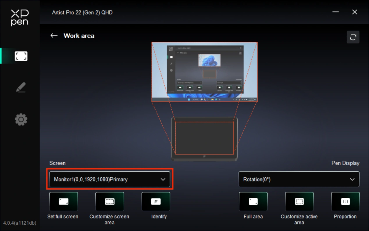Open the Work area tab in sidebar
The image size is (369, 231).
(21, 56)
